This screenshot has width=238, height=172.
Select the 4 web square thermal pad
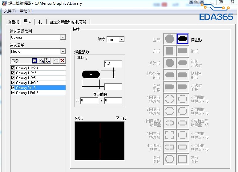click(170, 135)
